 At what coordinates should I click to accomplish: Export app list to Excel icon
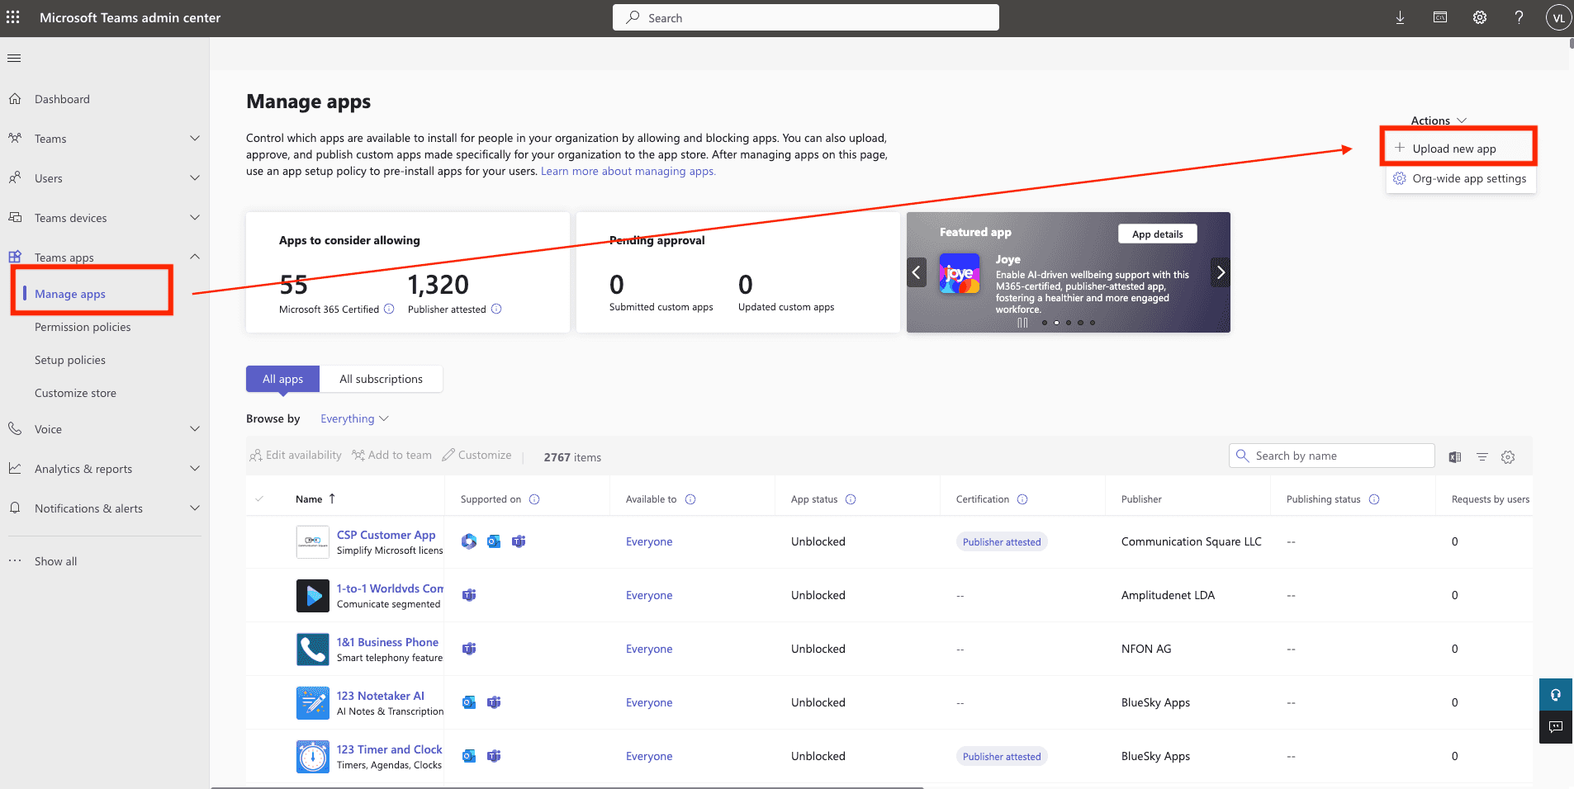pyautogui.click(x=1455, y=457)
